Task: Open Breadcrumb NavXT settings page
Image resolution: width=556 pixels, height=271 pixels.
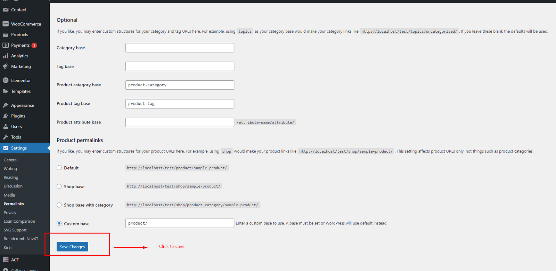Action: coord(21,239)
